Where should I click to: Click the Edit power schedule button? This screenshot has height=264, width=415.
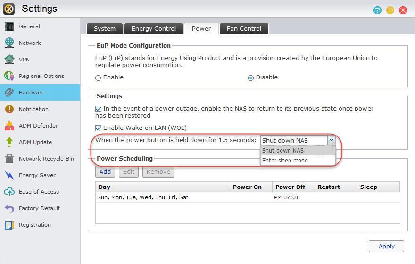point(129,172)
